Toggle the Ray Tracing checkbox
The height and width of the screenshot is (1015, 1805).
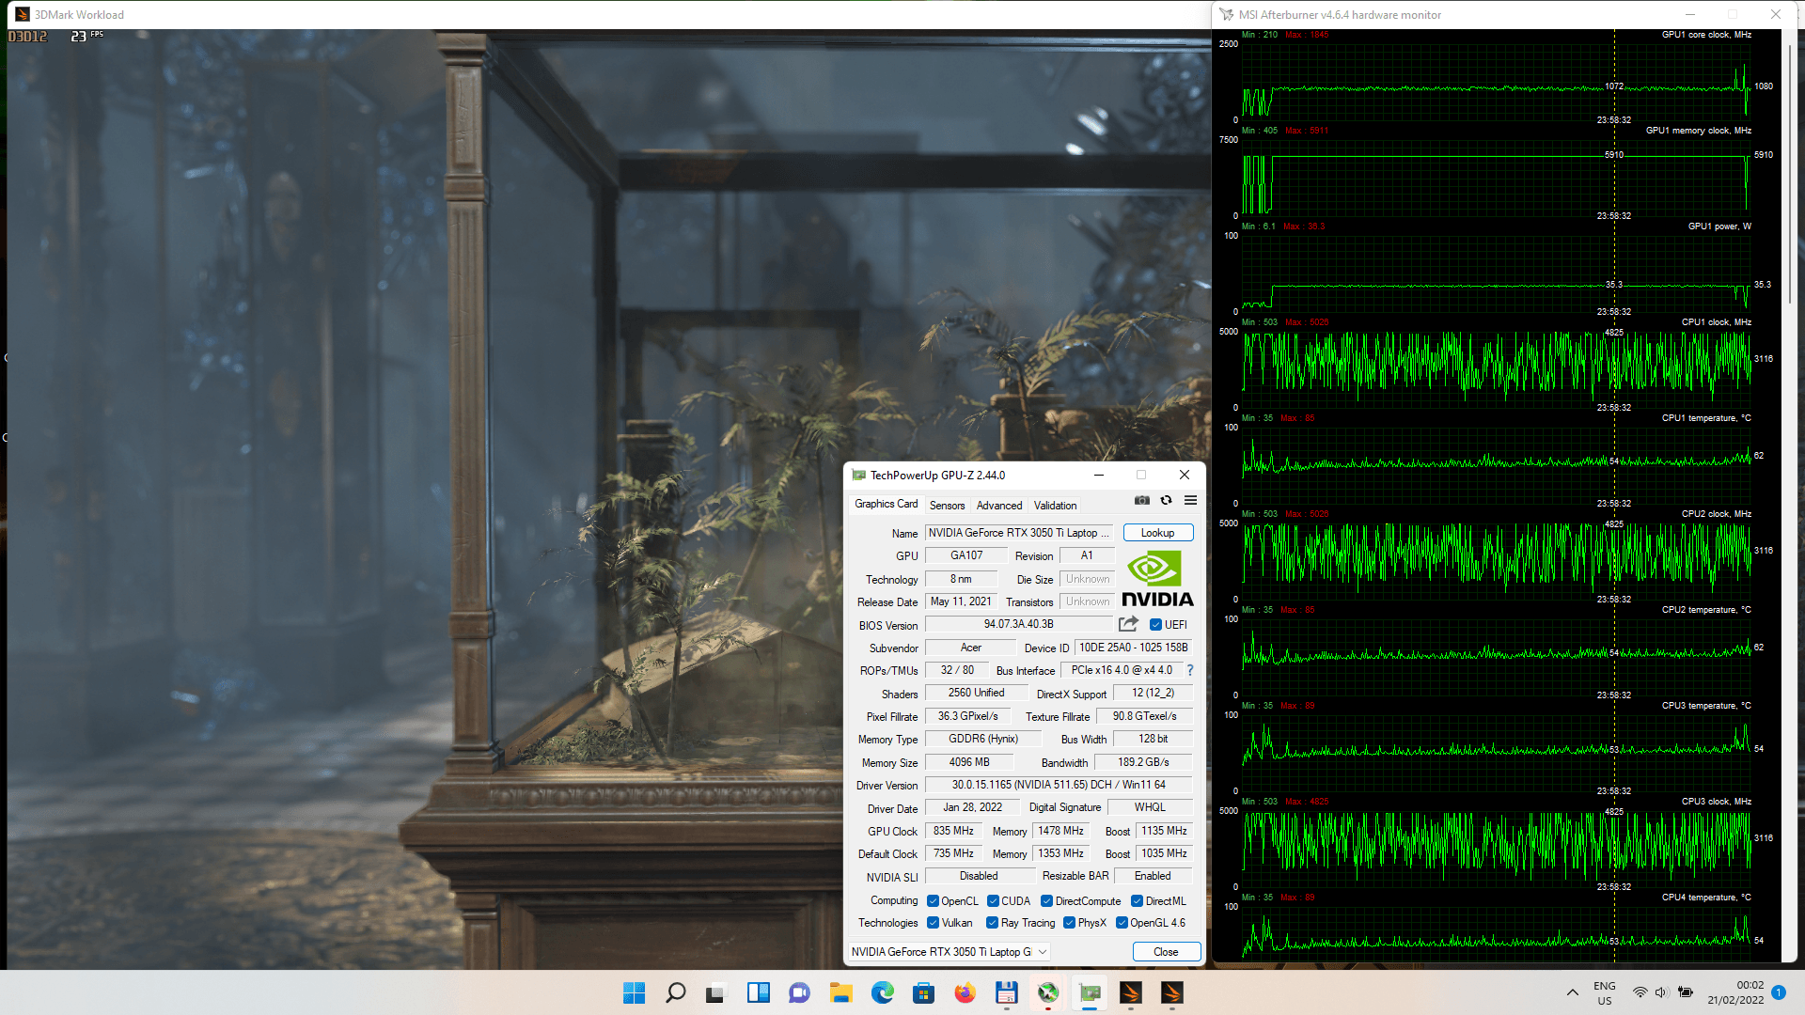[x=992, y=923]
